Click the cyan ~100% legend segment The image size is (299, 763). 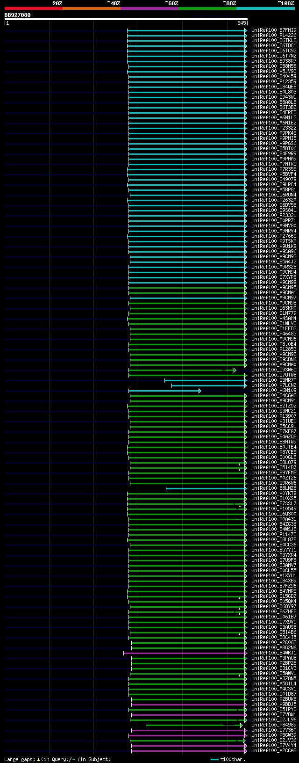click(265, 8)
